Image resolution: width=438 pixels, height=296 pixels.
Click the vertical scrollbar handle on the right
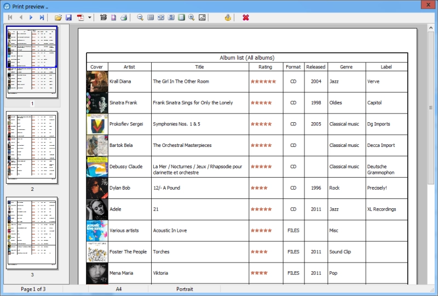tap(431, 108)
